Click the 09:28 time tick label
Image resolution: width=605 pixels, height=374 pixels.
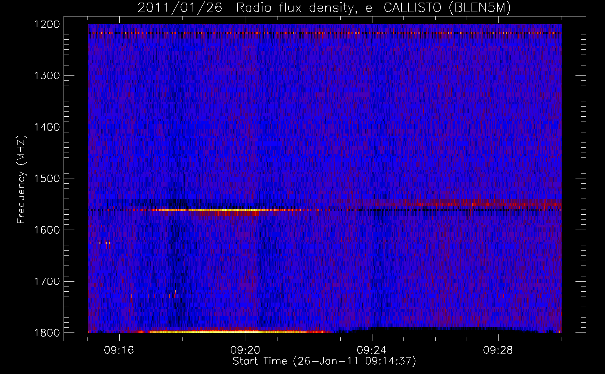tap(498, 350)
